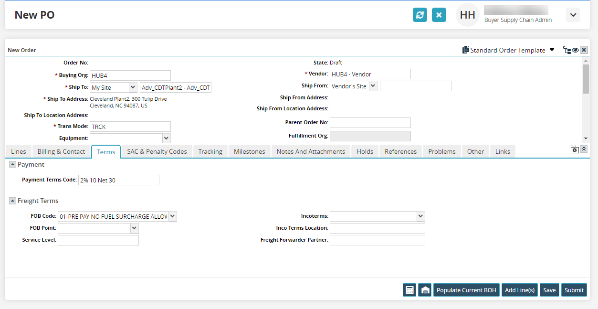Open the Milestones tab
598x309 pixels.
pos(250,151)
